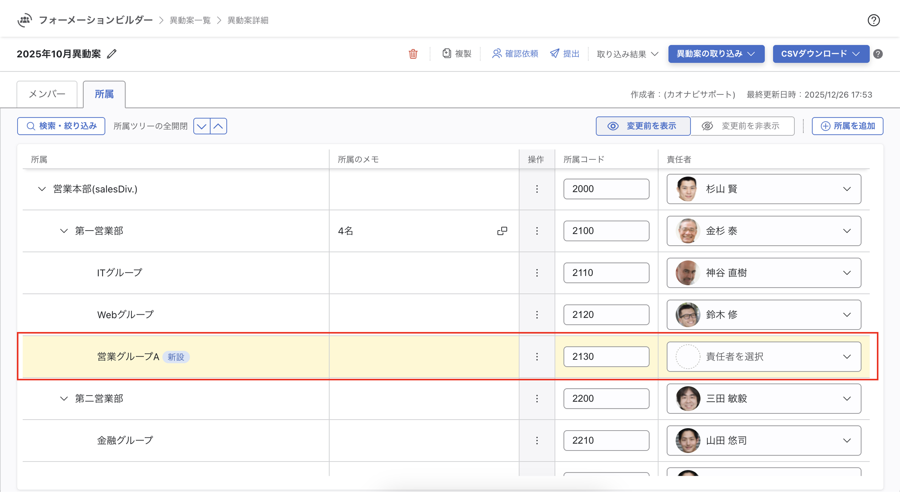The width and height of the screenshot is (900, 498).
Task: Switch to 変更前を非表示 option
Action: tap(742, 126)
